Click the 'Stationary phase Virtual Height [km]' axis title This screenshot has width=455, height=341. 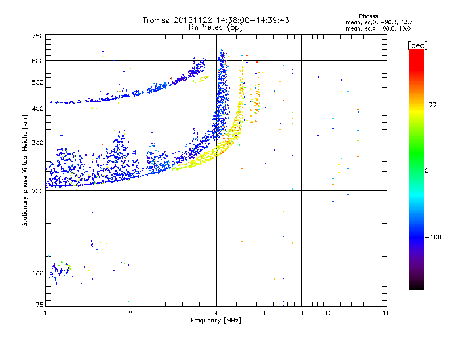click(24, 170)
